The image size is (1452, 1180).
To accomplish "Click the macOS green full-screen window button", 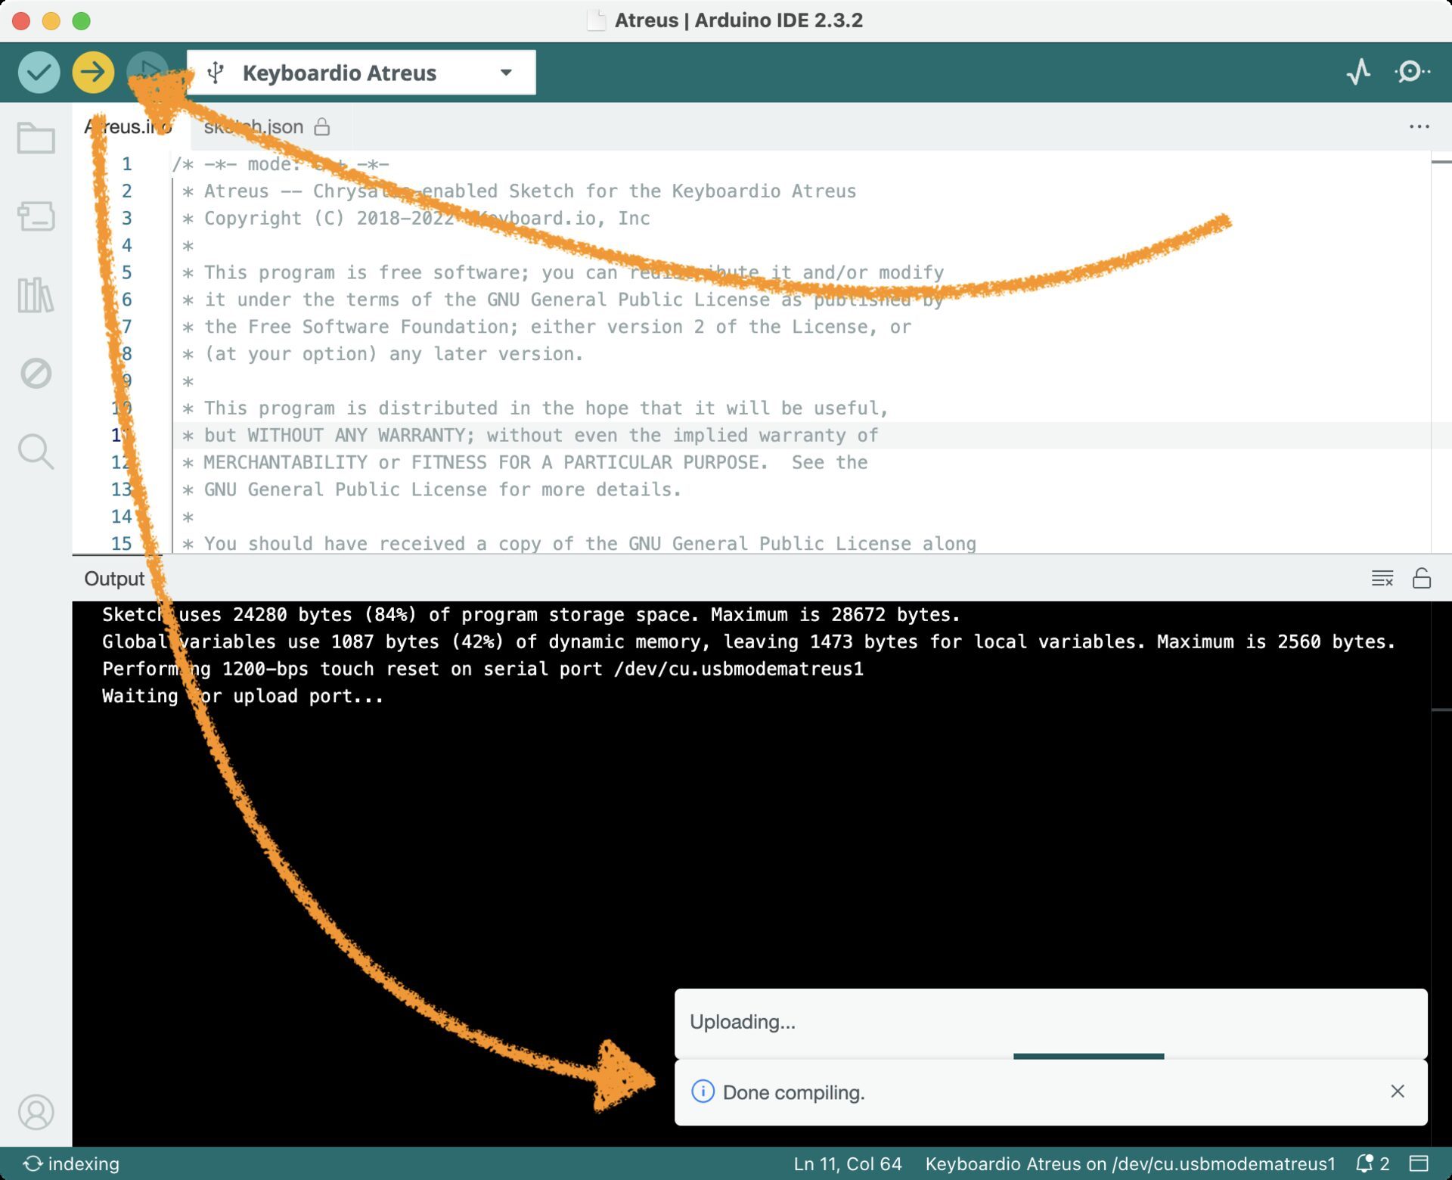I will [x=81, y=20].
